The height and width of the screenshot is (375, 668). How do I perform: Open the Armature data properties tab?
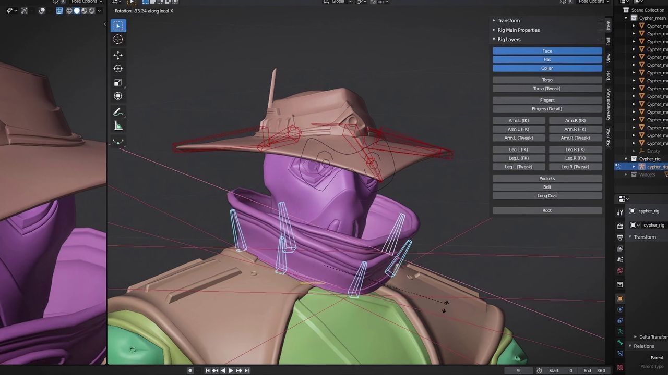tap(620, 331)
